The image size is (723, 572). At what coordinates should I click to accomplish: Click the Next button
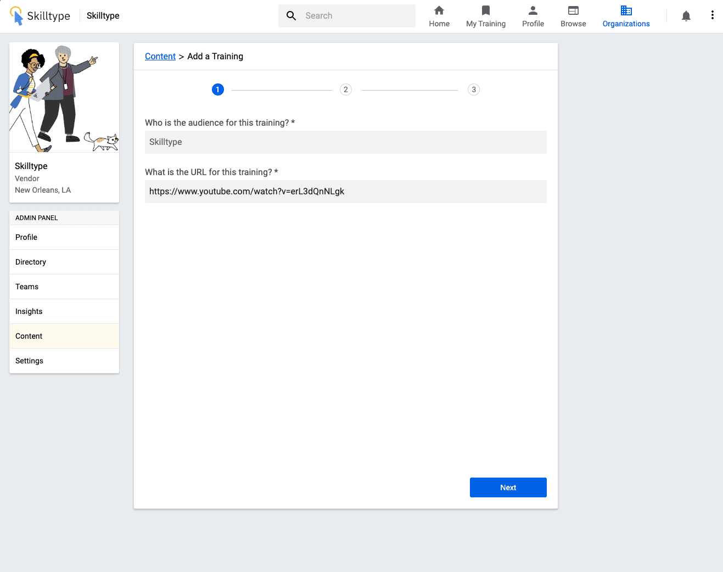point(508,487)
